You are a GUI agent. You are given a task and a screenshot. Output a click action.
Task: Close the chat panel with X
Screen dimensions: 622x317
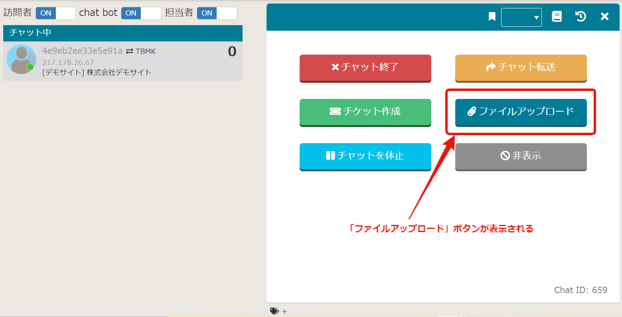[604, 16]
